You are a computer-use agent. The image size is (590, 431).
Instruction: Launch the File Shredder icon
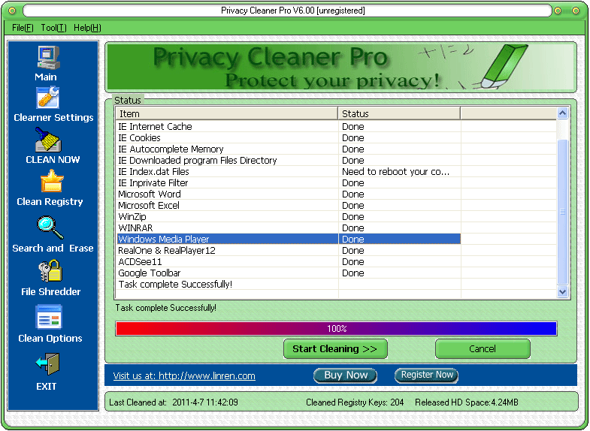pyautogui.click(x=50, y=272)
